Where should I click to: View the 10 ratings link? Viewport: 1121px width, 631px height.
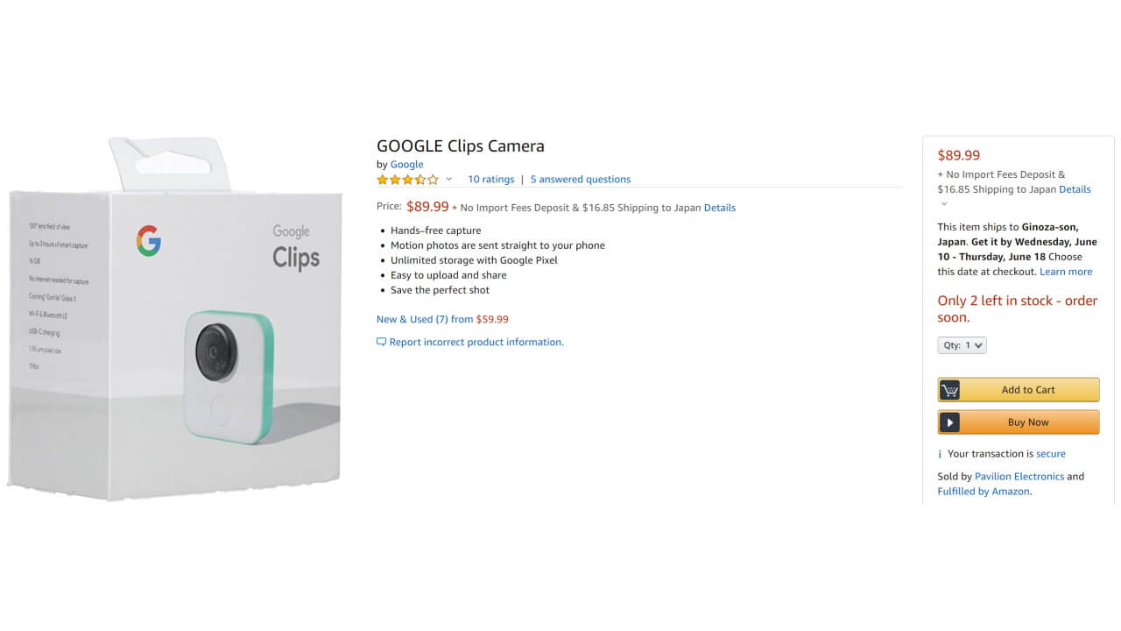[490, 180]
